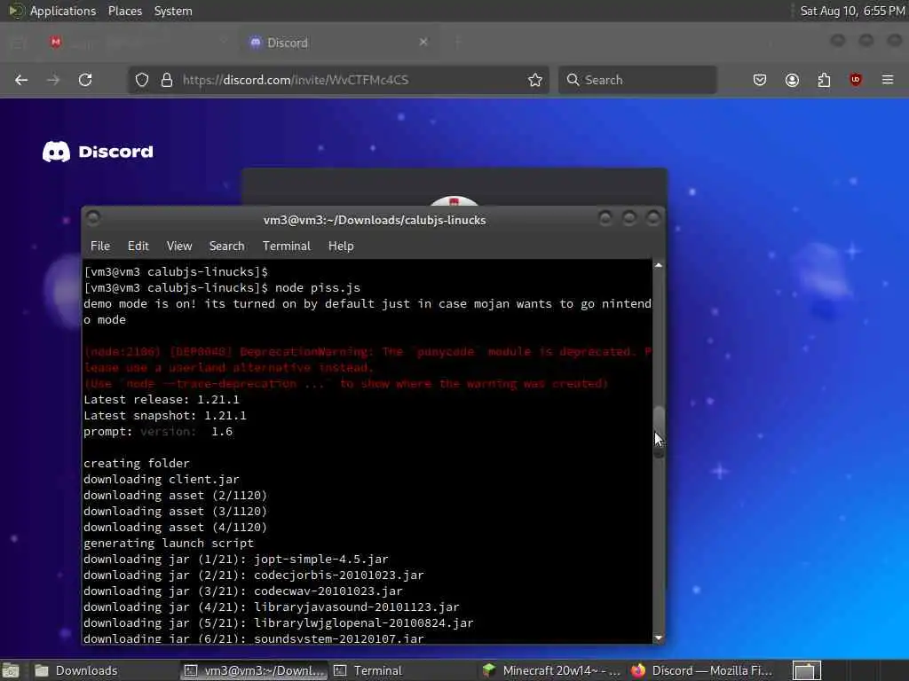Click the librarylwjglopenal-20100824.jar line
Screen dimensions: 909x681
[x=278, y=623]
